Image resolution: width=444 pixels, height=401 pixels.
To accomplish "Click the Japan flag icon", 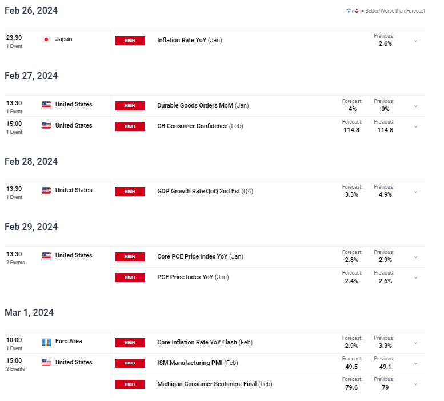I will pos(46,39).
